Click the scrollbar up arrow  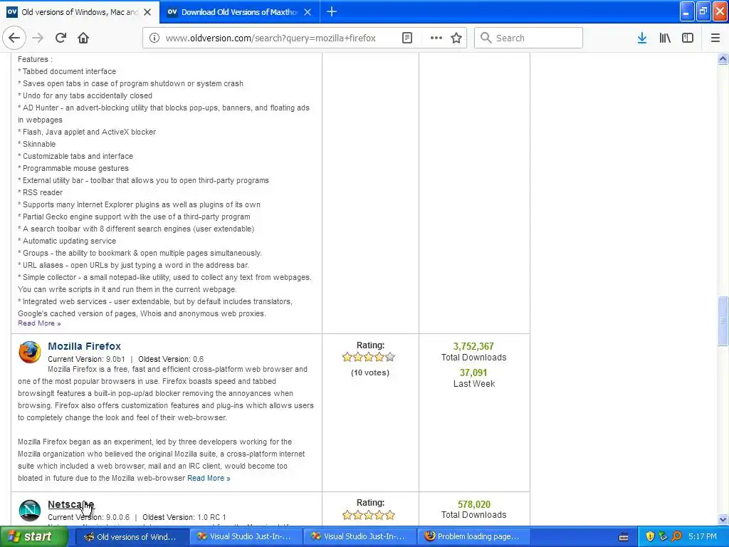tap(723, 58)
